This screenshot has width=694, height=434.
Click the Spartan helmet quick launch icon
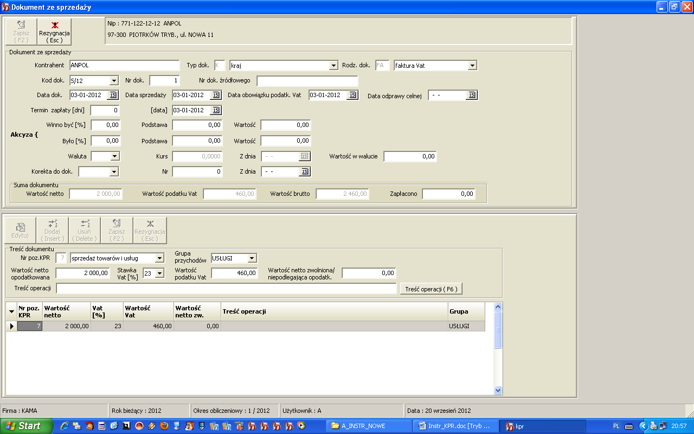tap(89, 426)
